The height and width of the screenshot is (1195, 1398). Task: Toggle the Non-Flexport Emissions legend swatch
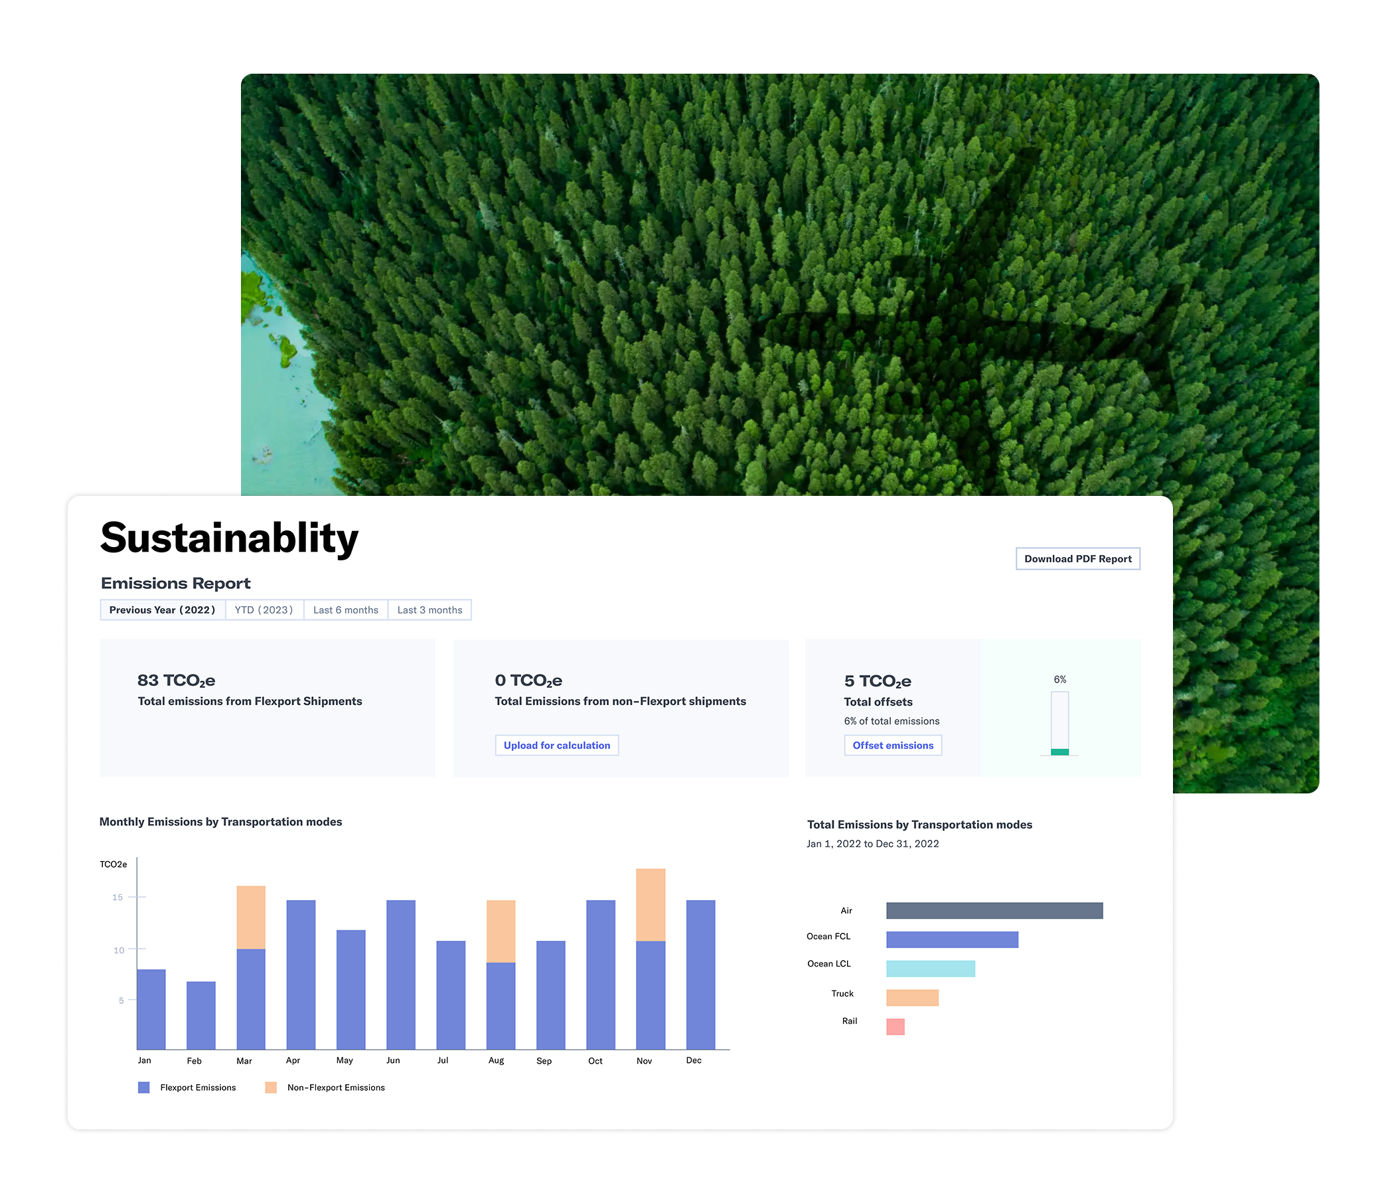[271, 1087]
